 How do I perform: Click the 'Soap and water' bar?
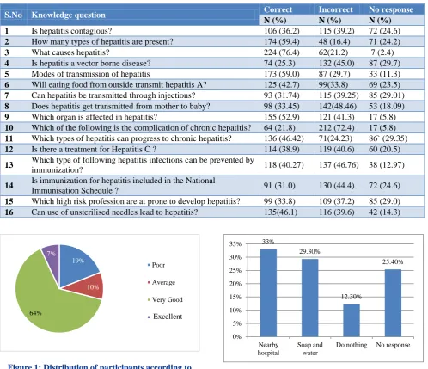point(310,298)
